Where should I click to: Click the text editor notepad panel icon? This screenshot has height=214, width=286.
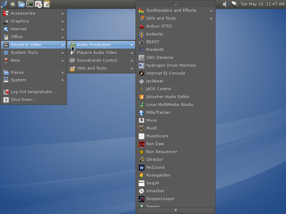[47, 4]
